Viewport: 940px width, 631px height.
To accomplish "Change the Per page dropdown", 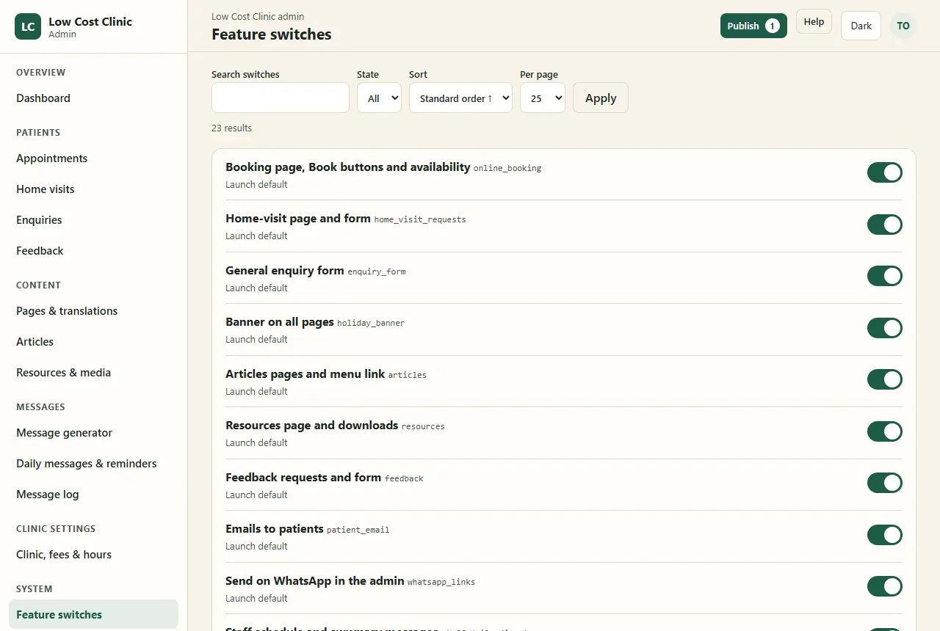I will 543,98.
